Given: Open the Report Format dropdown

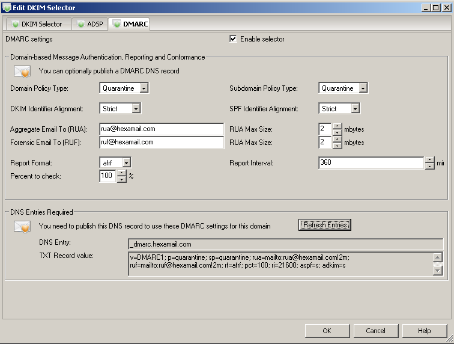Looking at the screenshot, I should (126, 163).
